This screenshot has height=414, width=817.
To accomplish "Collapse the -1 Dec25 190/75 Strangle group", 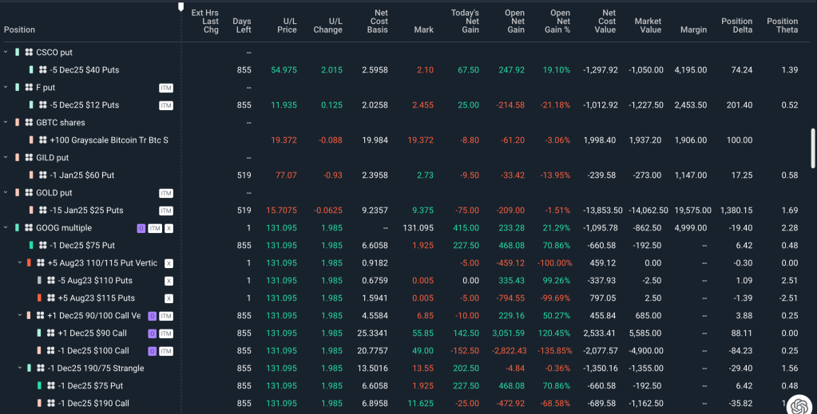I will coord(20,369).
